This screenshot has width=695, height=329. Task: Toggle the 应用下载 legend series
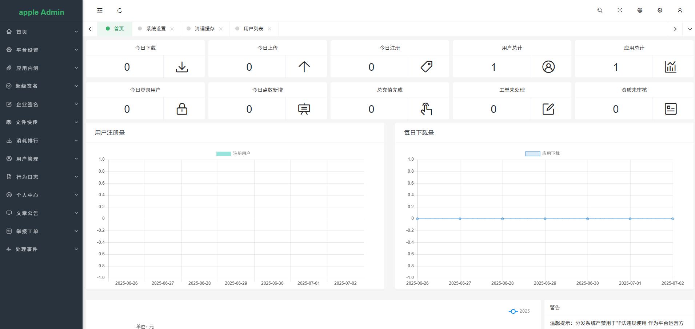point(542,153)
